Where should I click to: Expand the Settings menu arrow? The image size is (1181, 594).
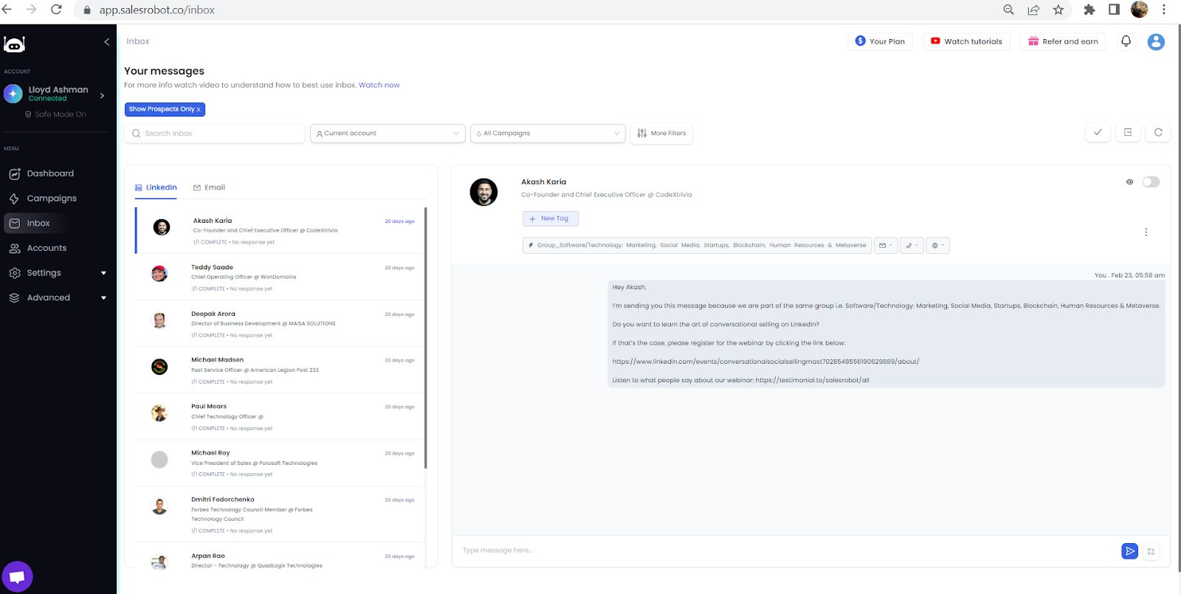(x=103, y=273)
